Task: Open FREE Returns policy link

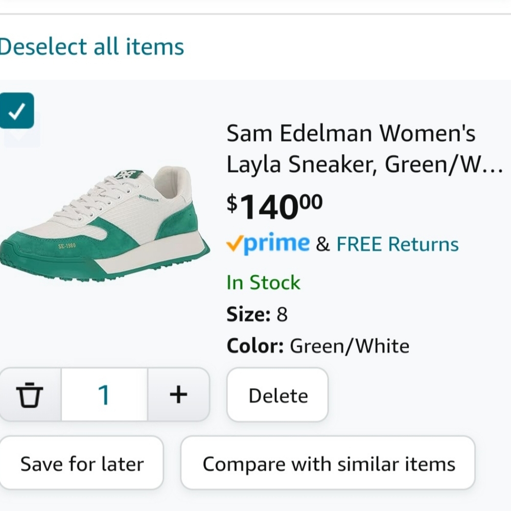Action: [397, 244]
